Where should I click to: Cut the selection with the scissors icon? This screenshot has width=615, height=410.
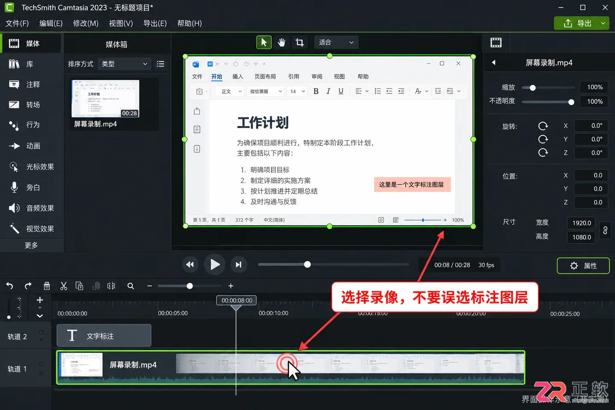[64, 286]
